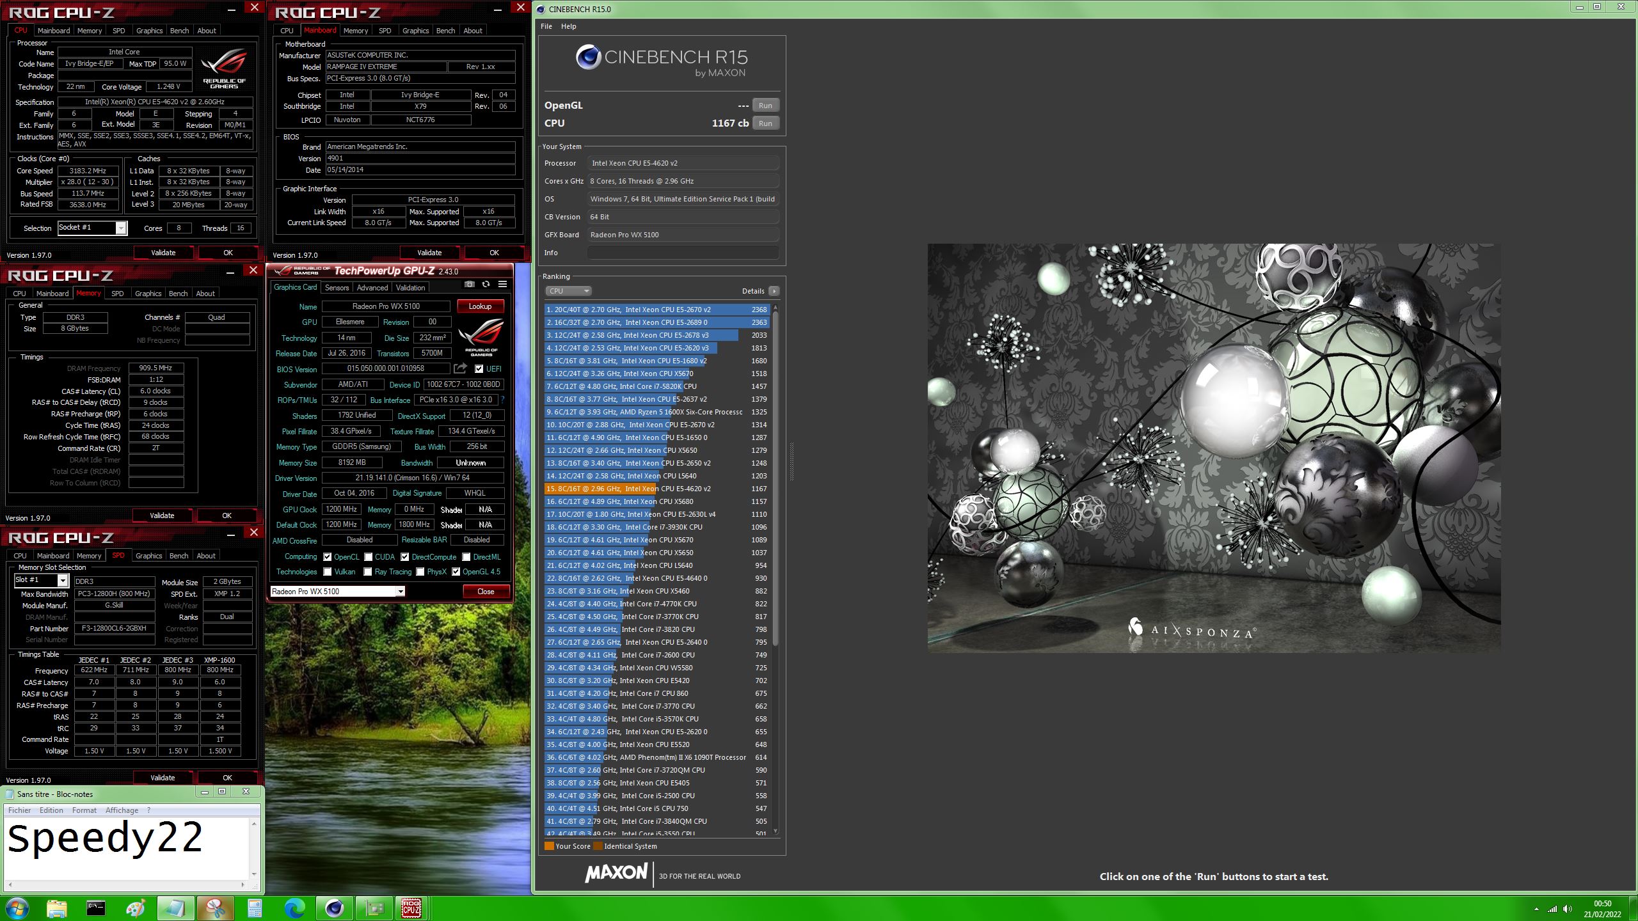
Task: Open Windows Explorer from the taskbar
Action: (56, 908)
